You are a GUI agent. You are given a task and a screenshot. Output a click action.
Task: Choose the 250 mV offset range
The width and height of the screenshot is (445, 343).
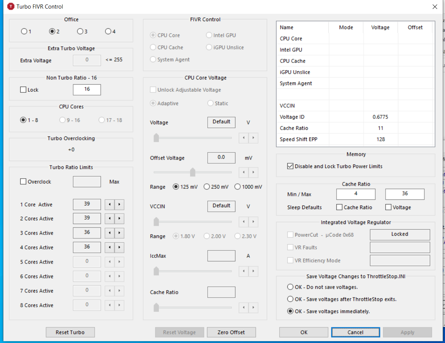tap(207, 187)
